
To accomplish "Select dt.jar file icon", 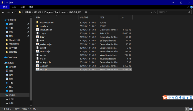I will [38, 37].
